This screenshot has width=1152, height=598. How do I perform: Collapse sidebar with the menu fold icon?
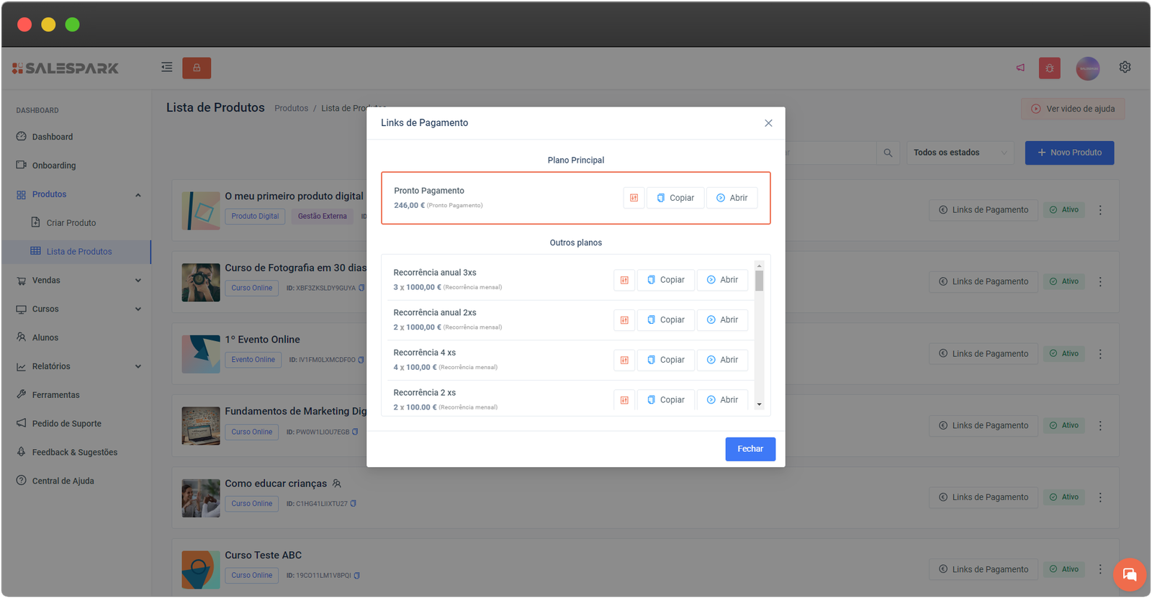click(166, 68)
